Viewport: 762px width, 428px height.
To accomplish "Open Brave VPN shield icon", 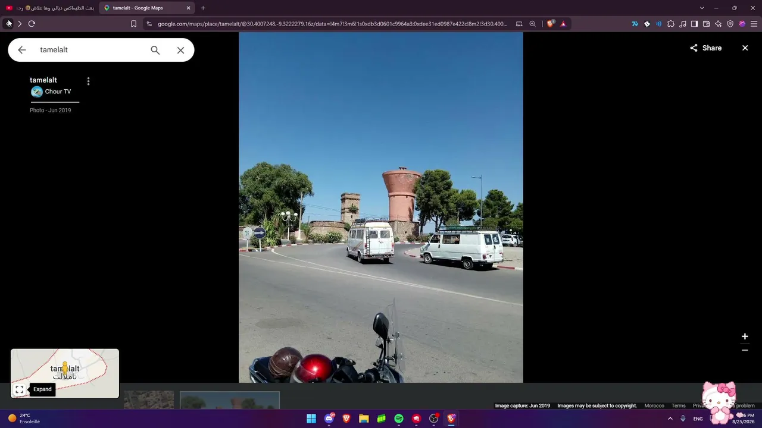I will [x=730, y=24].
